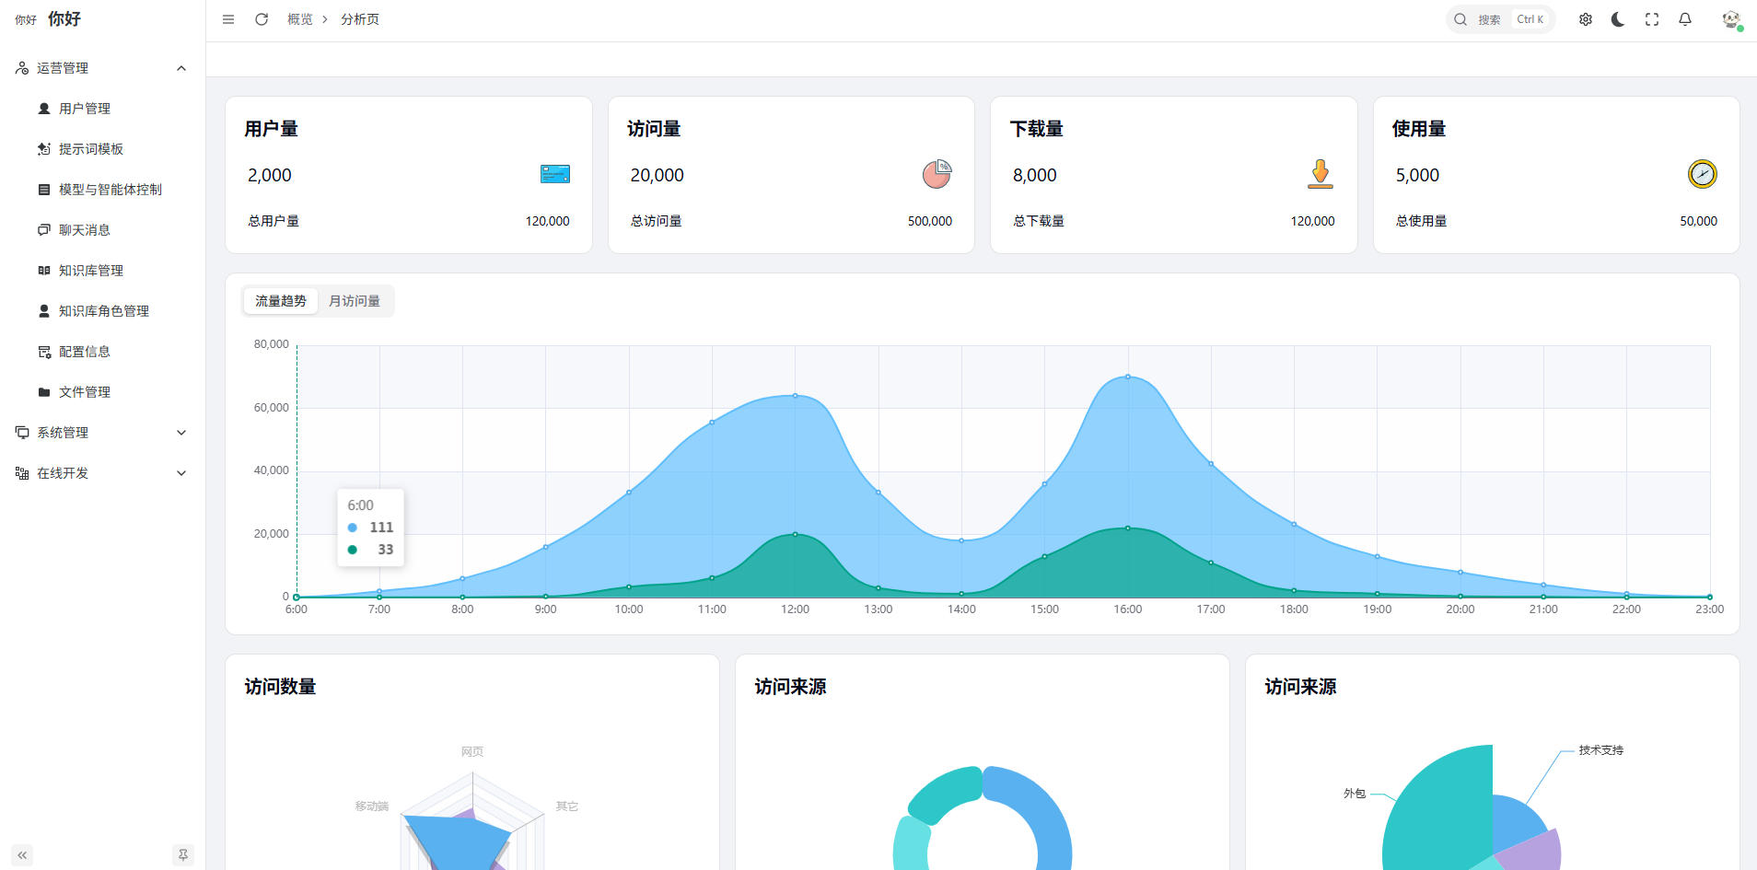Click the 16:00 peak data point
The image size is (1757, 870).
[x=1127, y=377]
